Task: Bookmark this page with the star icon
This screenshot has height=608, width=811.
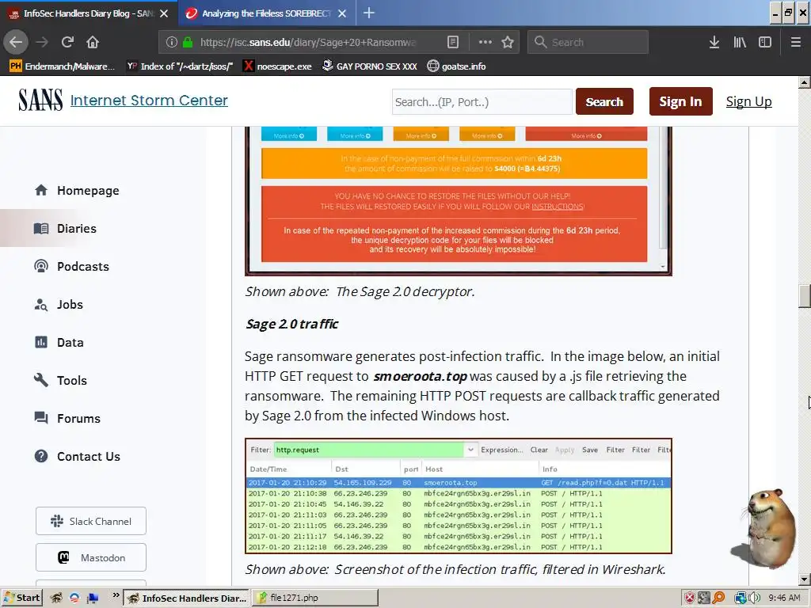Action: [x=508, y=43]
